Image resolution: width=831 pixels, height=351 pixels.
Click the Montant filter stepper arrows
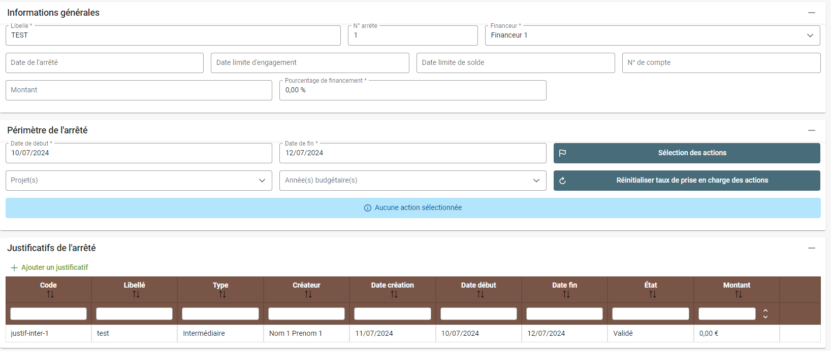pos(765,314)
